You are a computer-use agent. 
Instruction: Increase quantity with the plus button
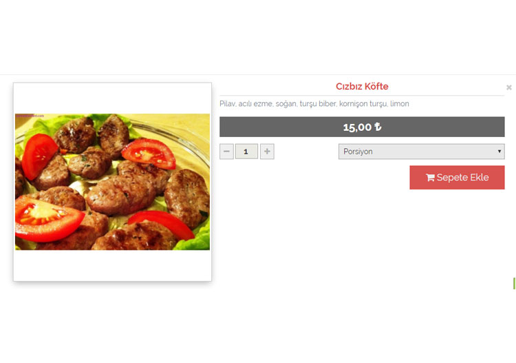pos(267,152)
